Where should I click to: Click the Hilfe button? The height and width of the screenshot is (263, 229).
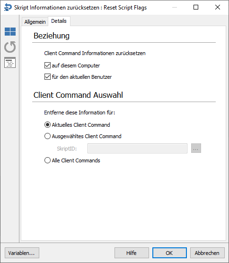tap(132, 253)
